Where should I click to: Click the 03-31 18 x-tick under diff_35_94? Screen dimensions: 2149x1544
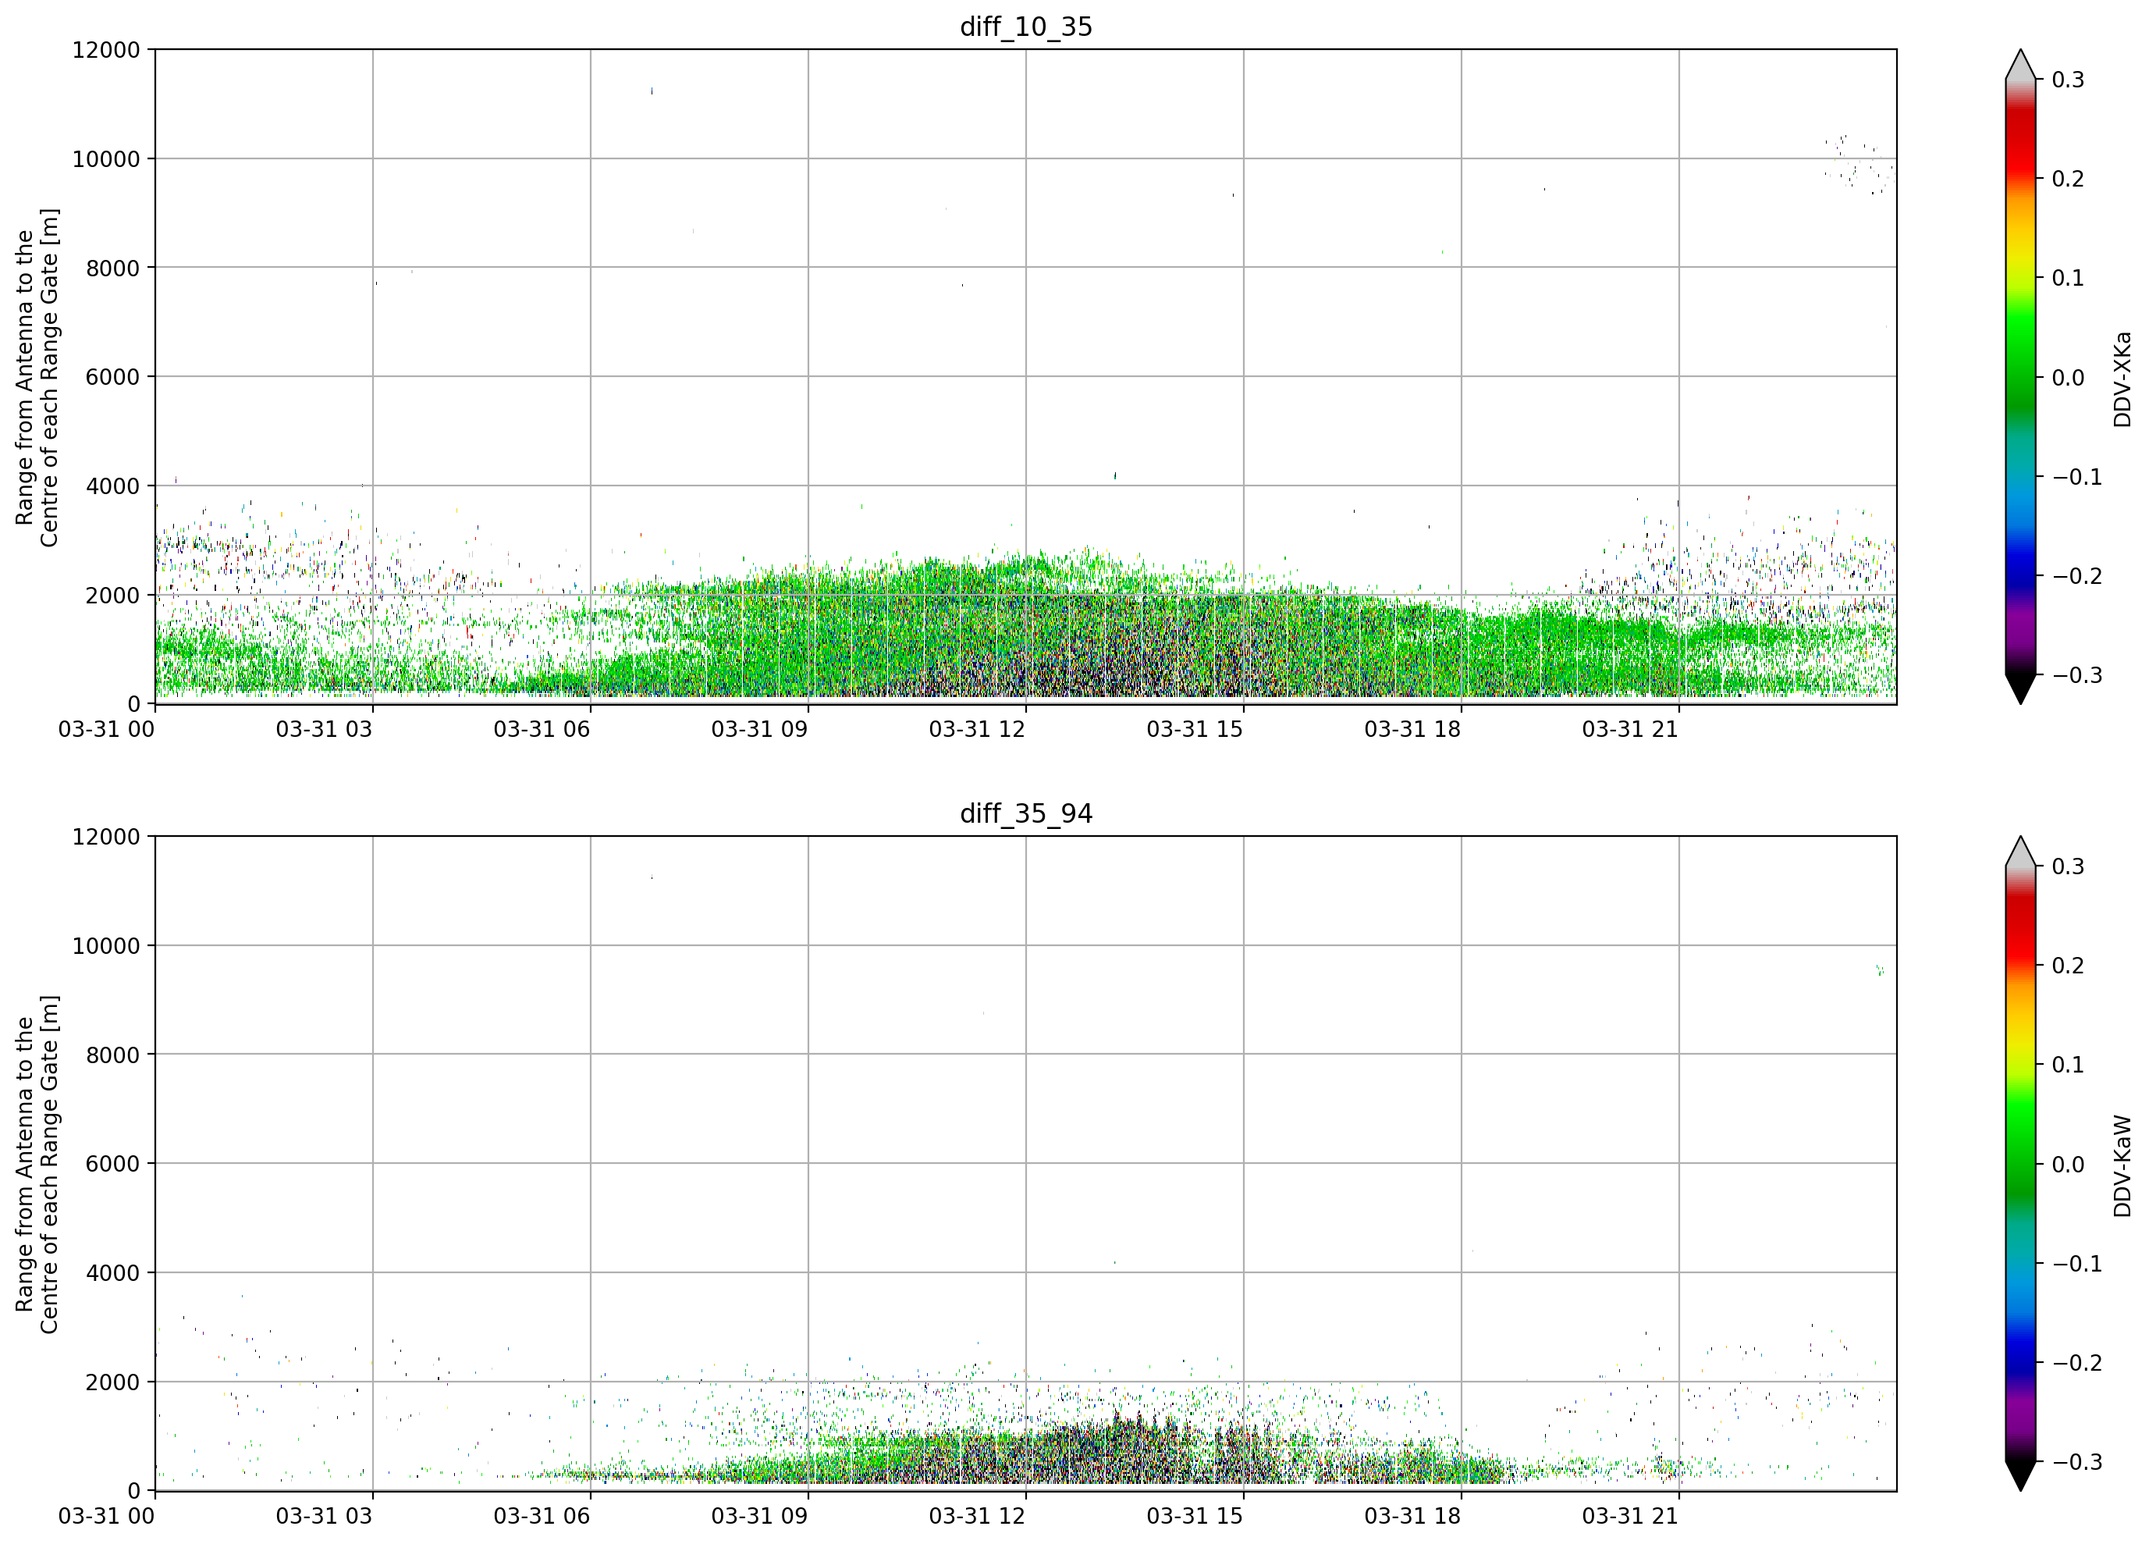point(1412,1516)
